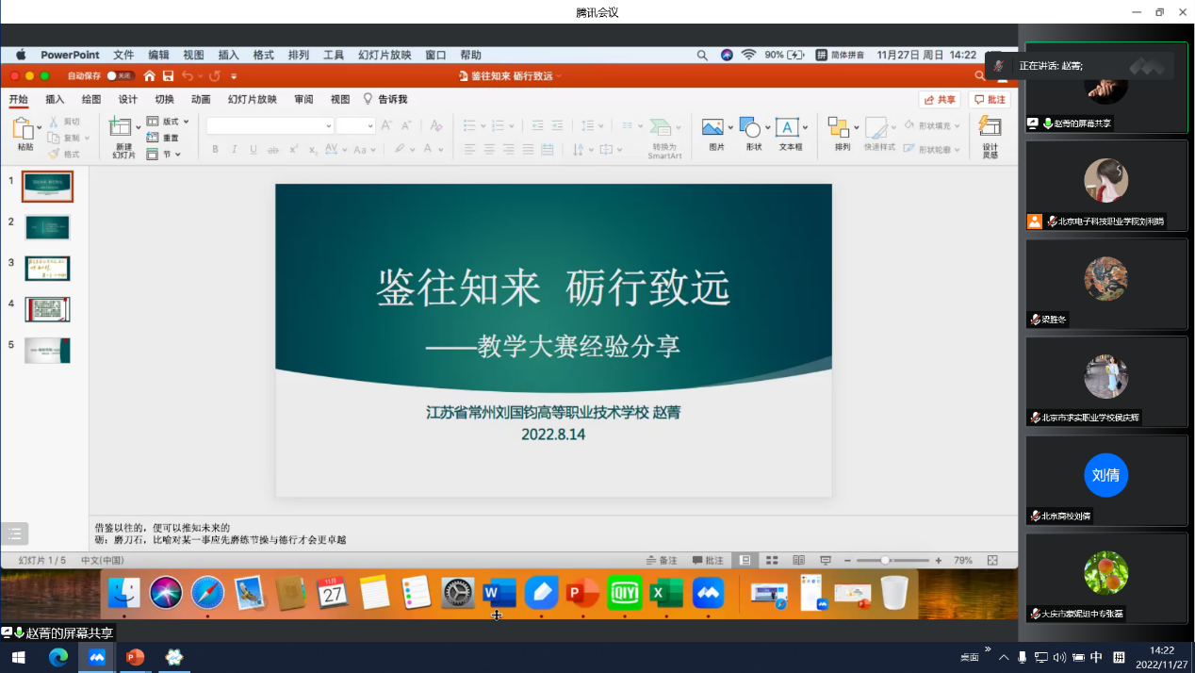1195x673 pixels.
Task: Toggle the 自动保存 autosave switch
Action: coord(119,75)
